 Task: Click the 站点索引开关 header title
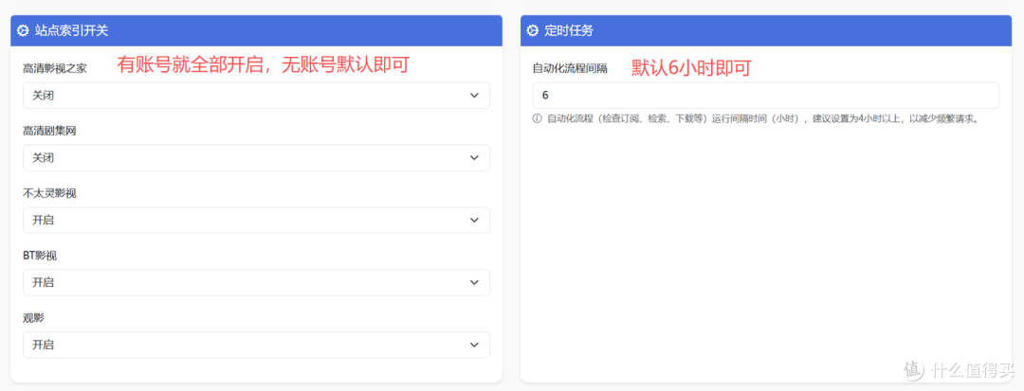click(x=72, y=30)
